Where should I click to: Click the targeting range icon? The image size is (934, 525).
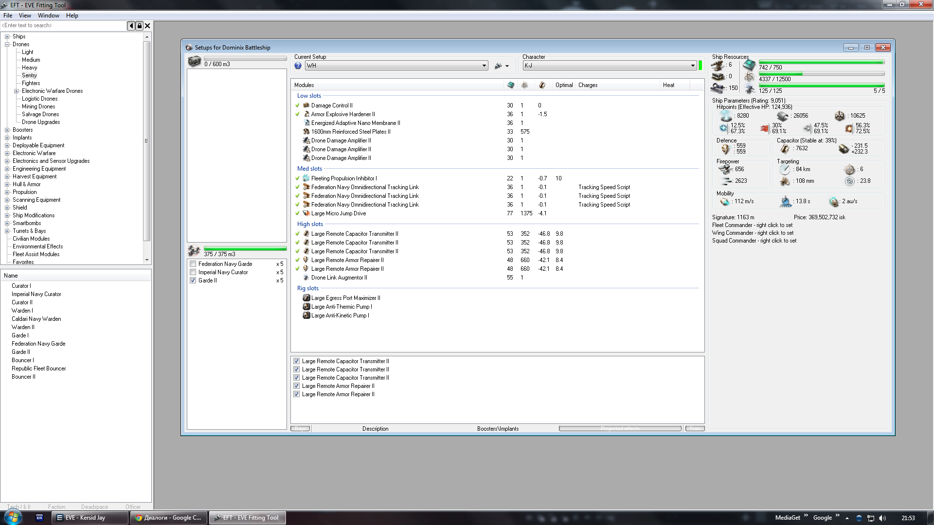[x=785, y=169]
